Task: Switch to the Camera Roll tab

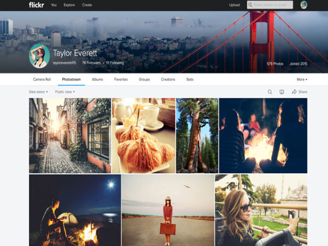Action: (42, 79)
